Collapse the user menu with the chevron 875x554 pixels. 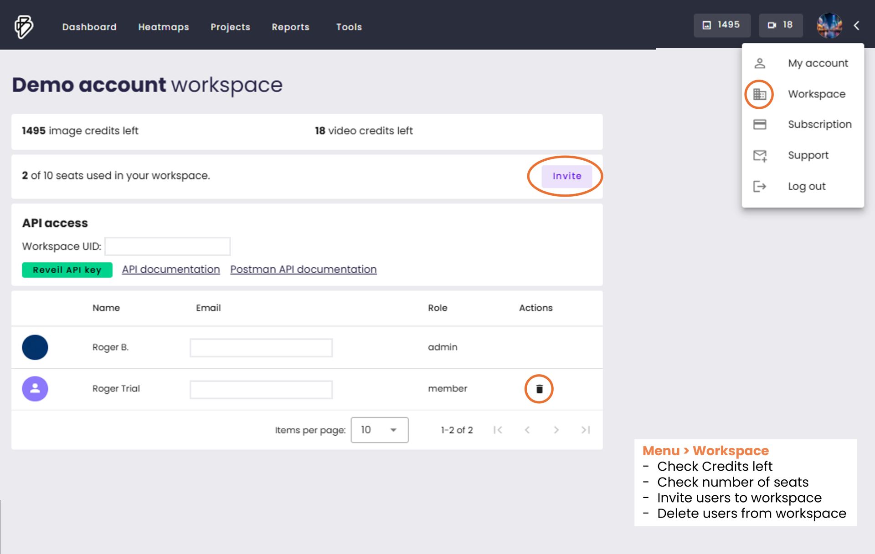(x=857, y=25)
